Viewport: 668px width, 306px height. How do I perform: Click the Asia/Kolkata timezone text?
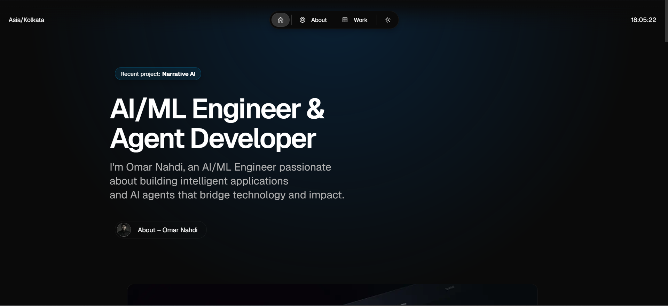tap(26, 20)
